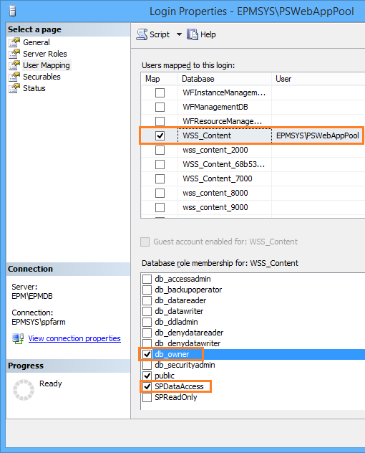This screenshot has height=453, width=365.
Task: Click the server icon in the title bar
Action: click(x=12, y=11)
